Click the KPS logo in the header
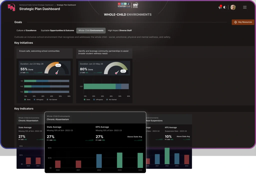Screen dimensions: 256x184 [x=11, y=7]
